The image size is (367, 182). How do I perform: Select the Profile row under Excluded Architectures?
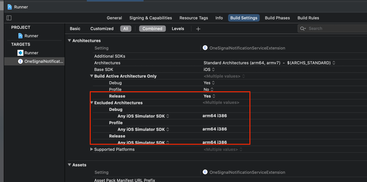coord(116,123)
